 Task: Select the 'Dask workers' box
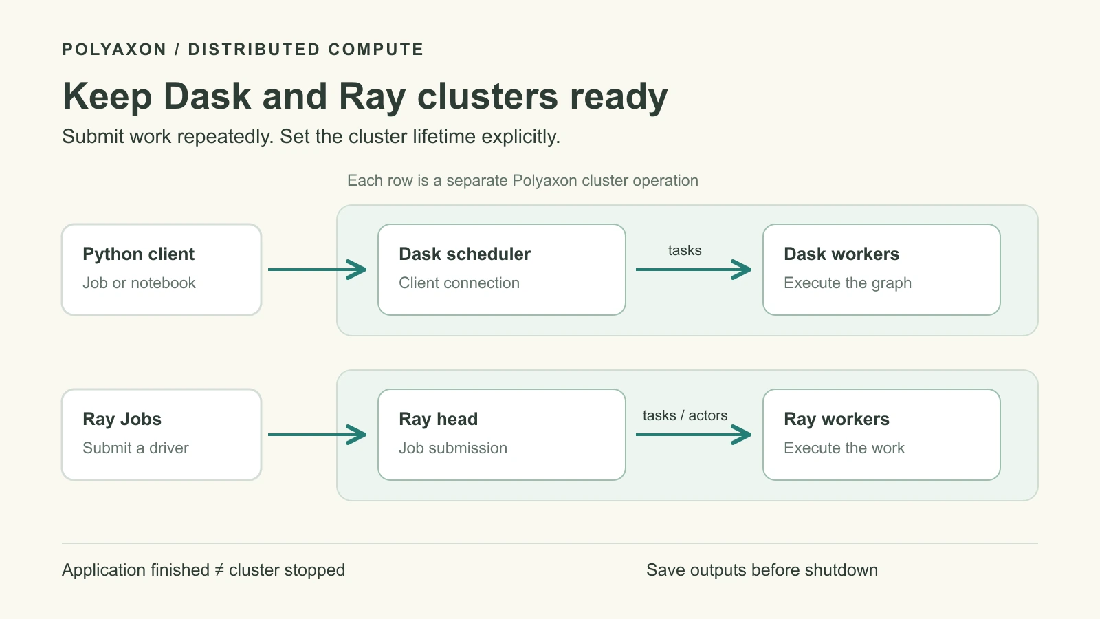[x=881, y=270]
